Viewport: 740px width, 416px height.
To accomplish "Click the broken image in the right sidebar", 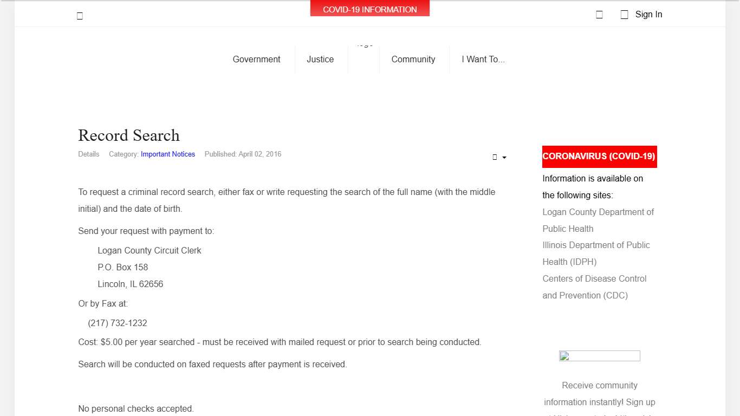I will tap(599, 356).
